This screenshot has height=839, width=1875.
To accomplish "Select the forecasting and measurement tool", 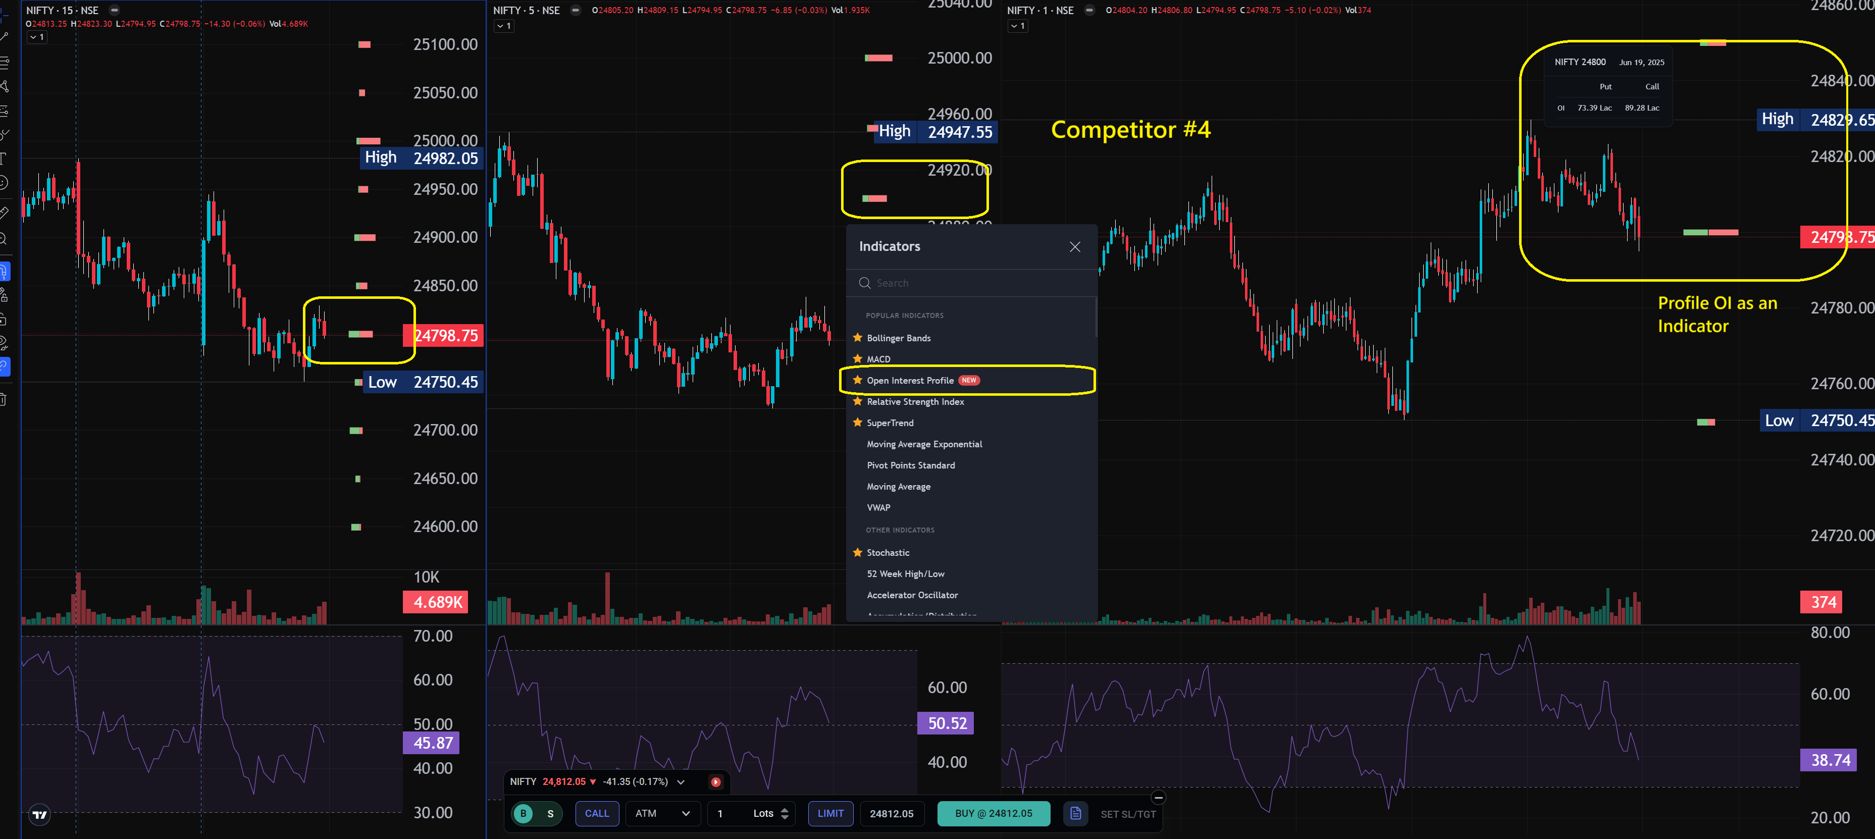I will pos(4,111).
